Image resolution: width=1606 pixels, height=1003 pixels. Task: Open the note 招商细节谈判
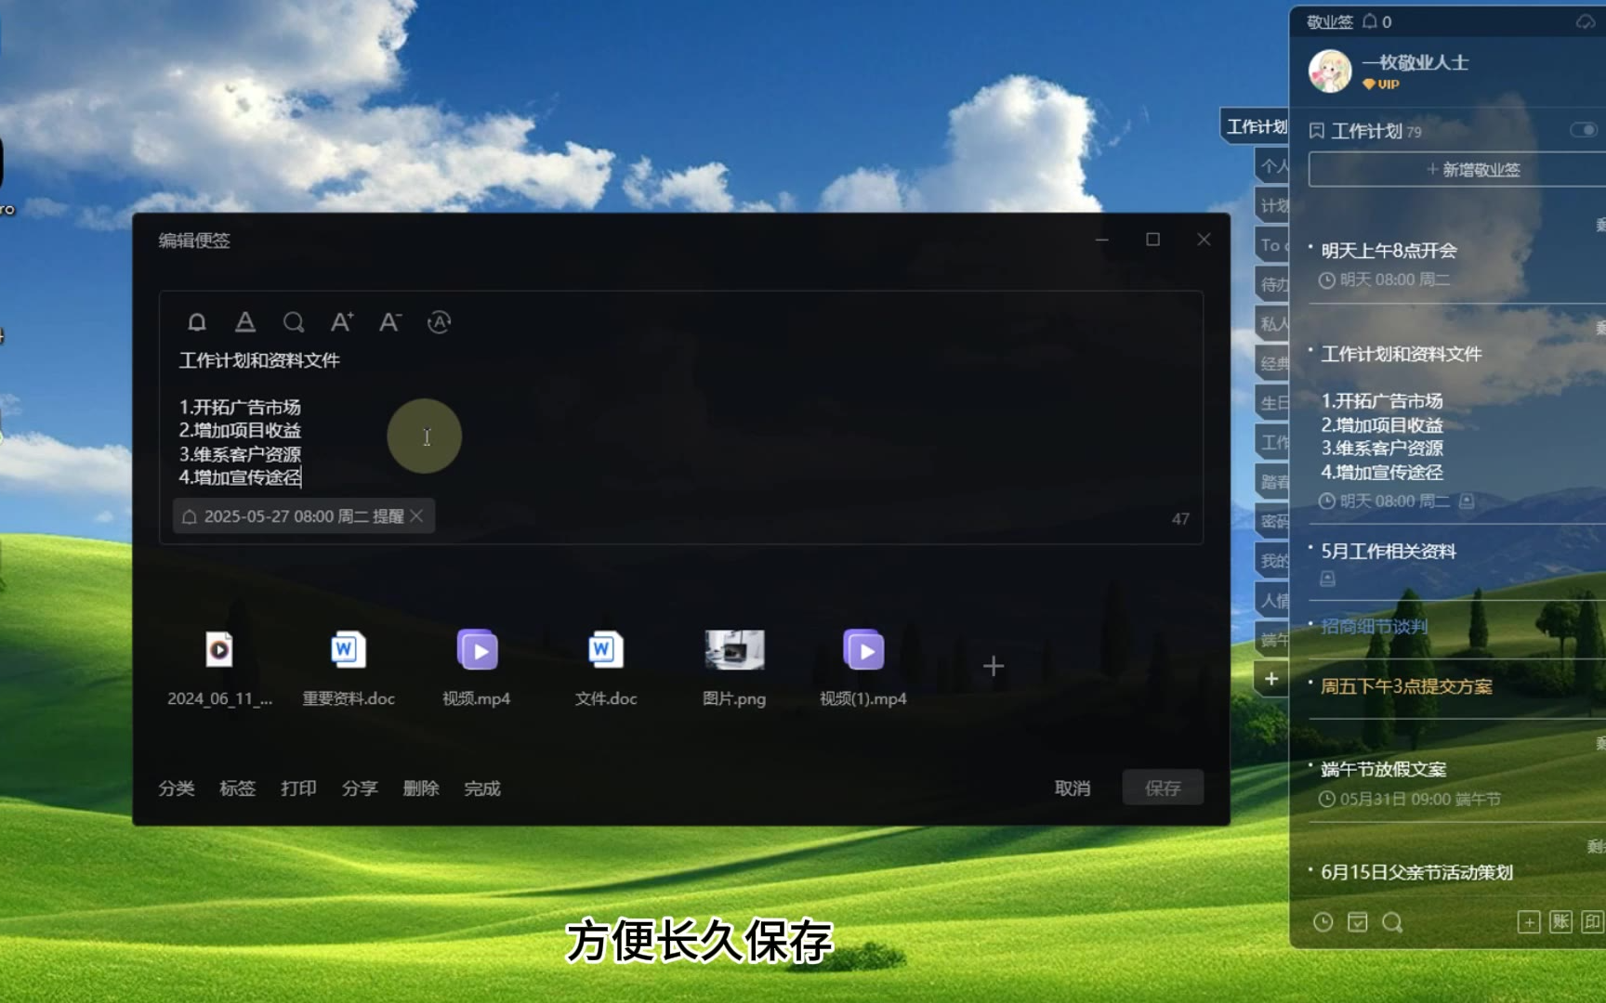click(1374, 627)
